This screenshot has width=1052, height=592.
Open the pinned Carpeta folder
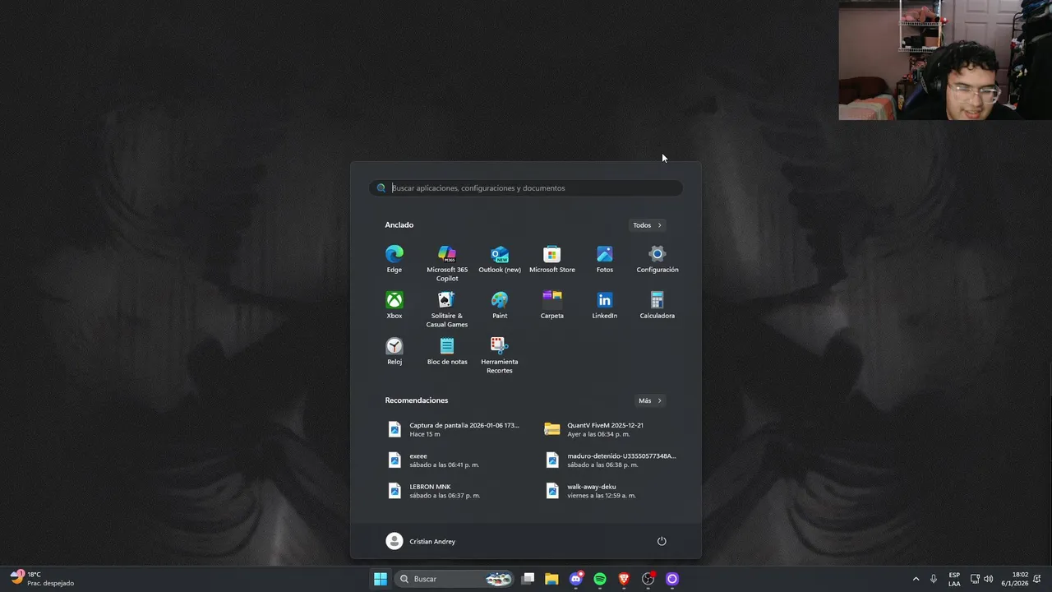[552, 305]
